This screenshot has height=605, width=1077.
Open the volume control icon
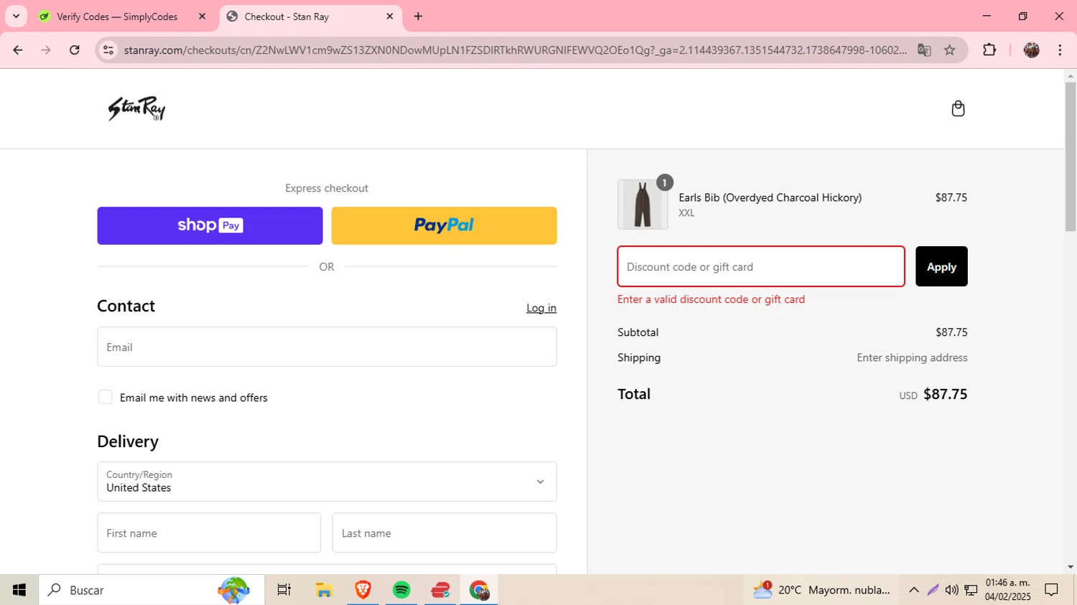coord(951,590)
